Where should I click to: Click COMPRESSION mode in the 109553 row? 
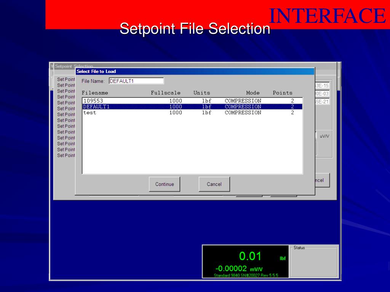[x=243, y=101]
